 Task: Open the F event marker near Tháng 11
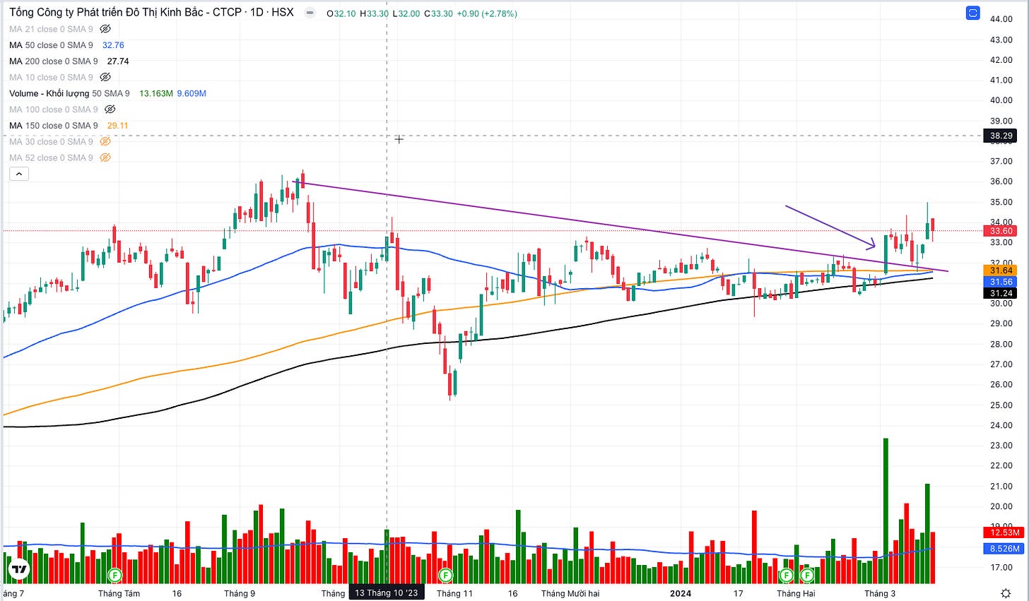[445, 576]
